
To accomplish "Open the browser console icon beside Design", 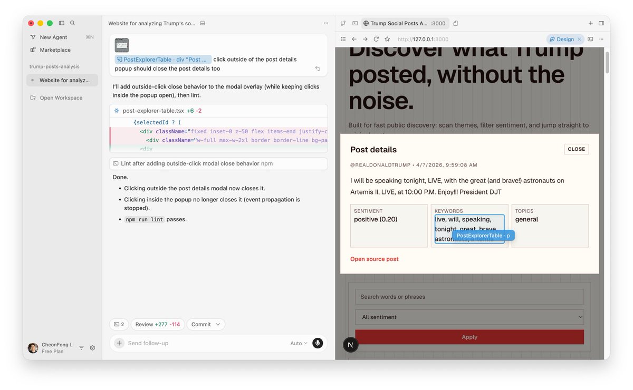I will tap(590, 39).
